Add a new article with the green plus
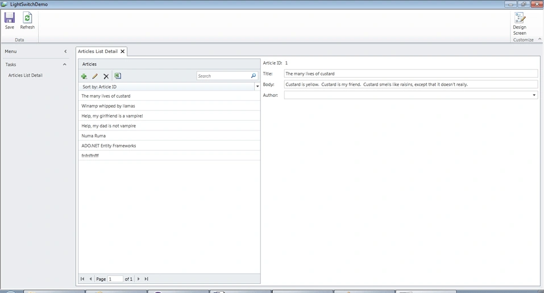 [x=84, y=76]
